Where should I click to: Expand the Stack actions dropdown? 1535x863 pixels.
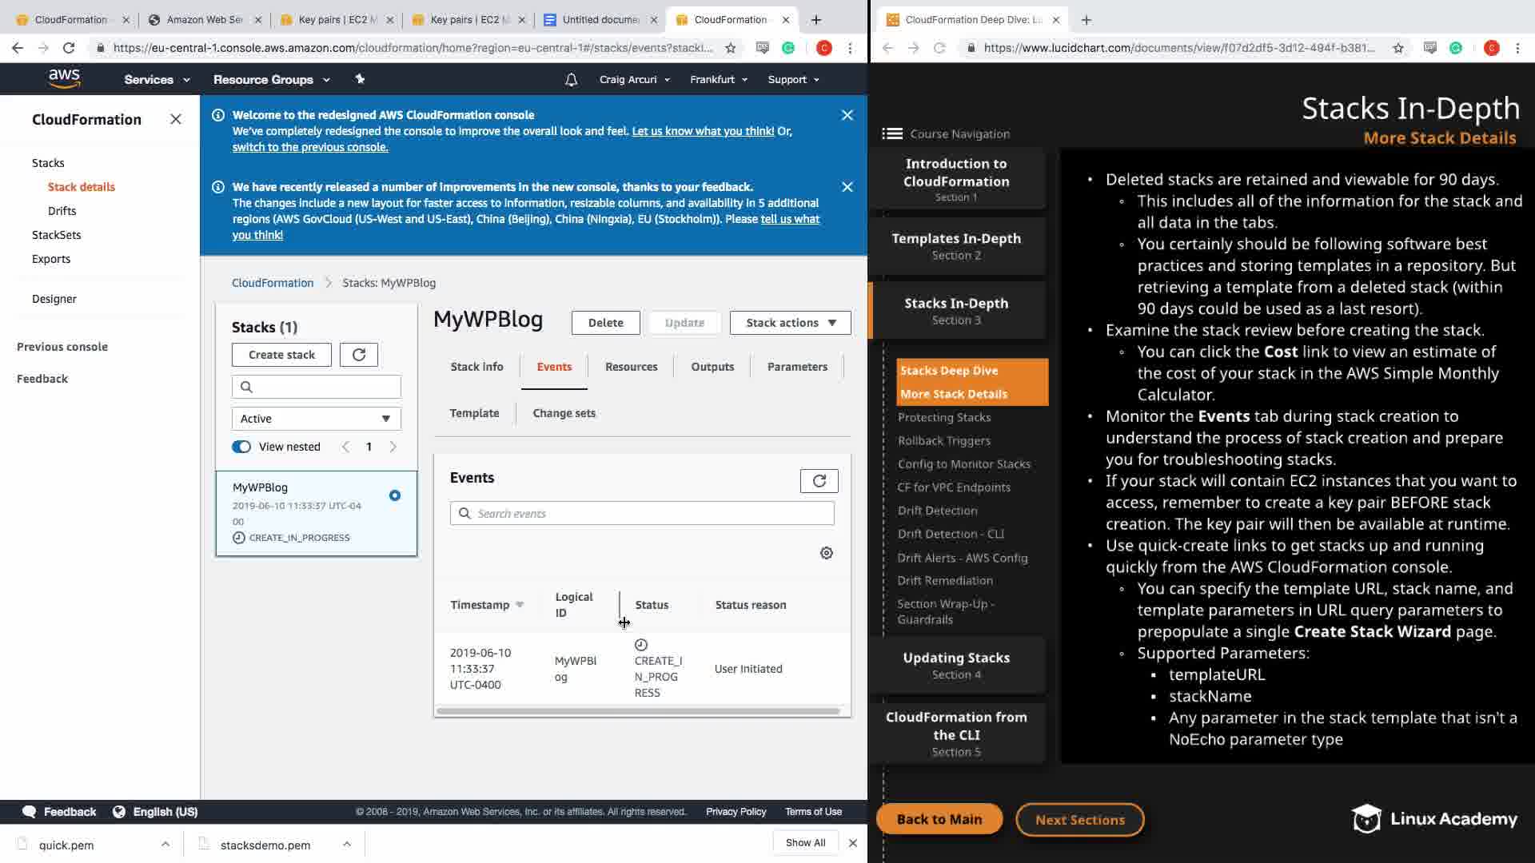(790, 323)
